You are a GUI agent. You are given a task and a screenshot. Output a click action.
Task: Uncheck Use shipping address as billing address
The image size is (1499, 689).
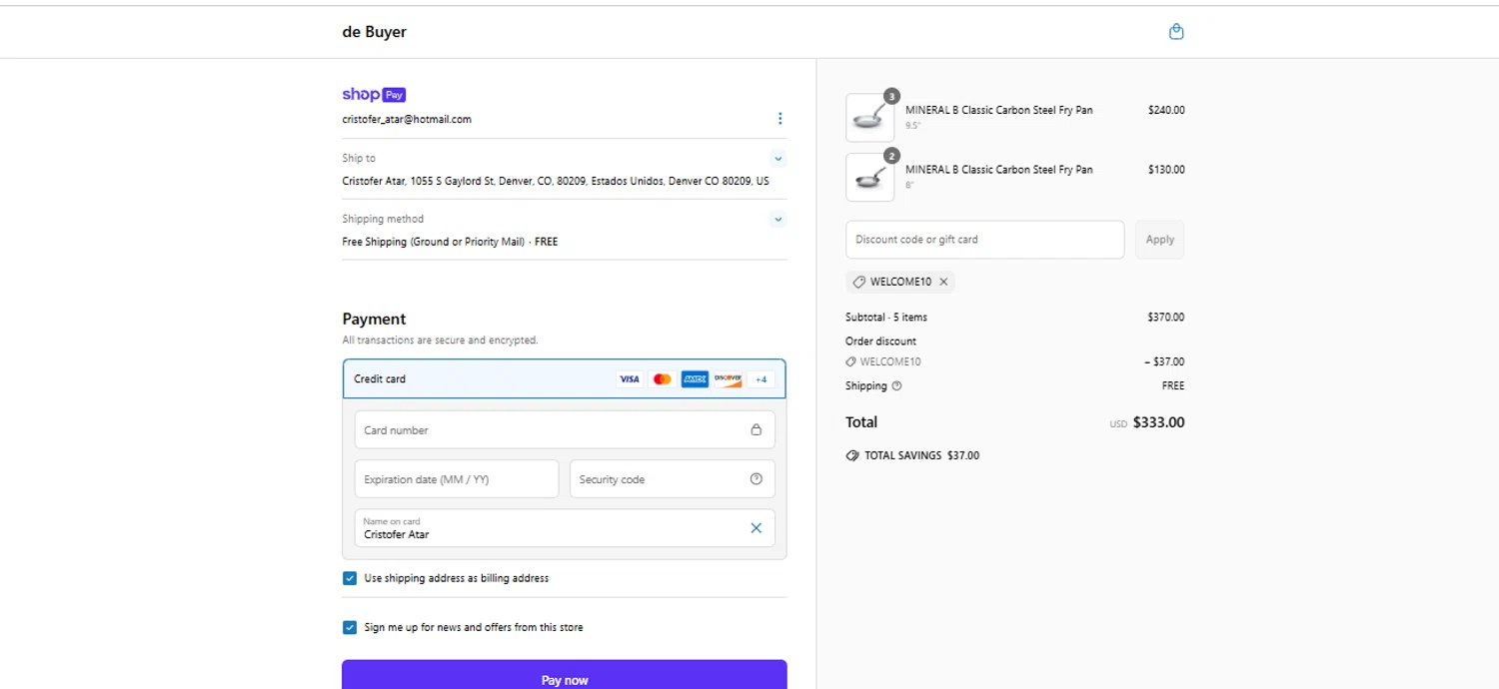tap(350, 578)
